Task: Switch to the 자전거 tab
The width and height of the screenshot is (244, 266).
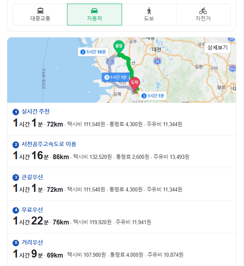Action: 203,15
